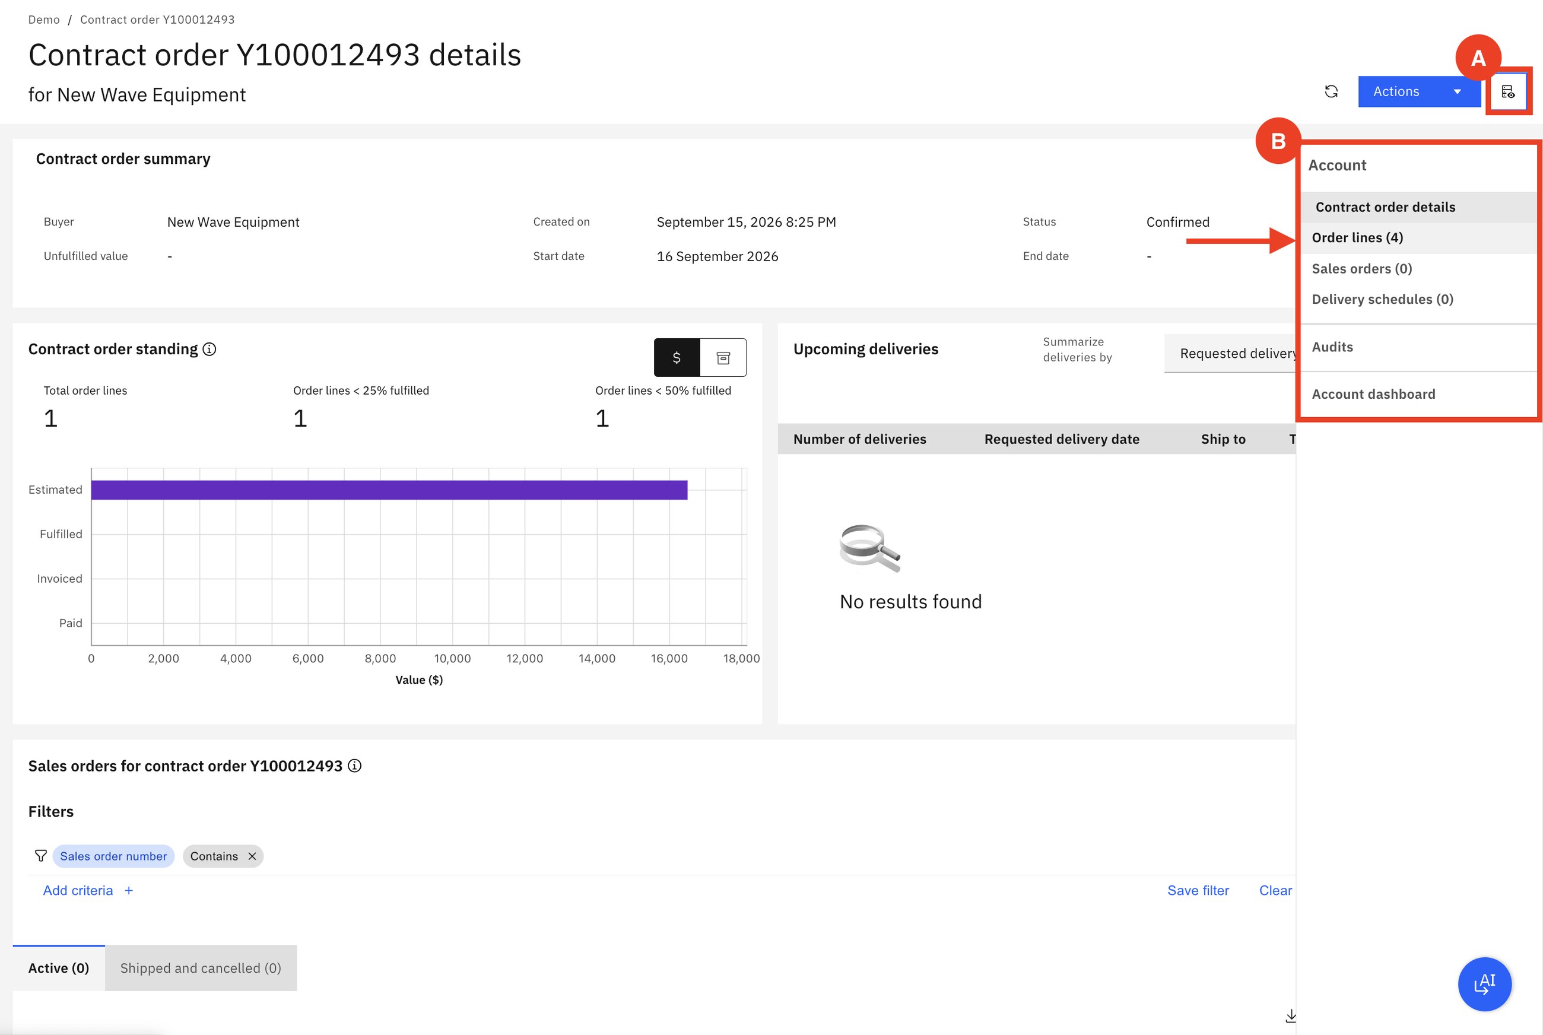The height and width of the screenshot is (1035, 1543).
Task: Go to Demo breadcrumb
Action: [43, 20]
